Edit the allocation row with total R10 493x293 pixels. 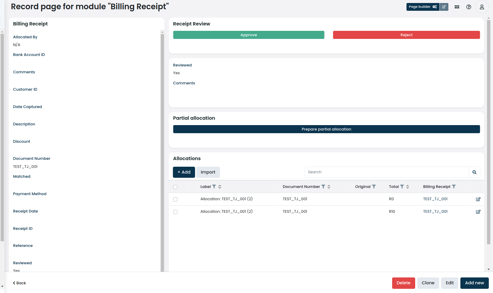[478, 212]
